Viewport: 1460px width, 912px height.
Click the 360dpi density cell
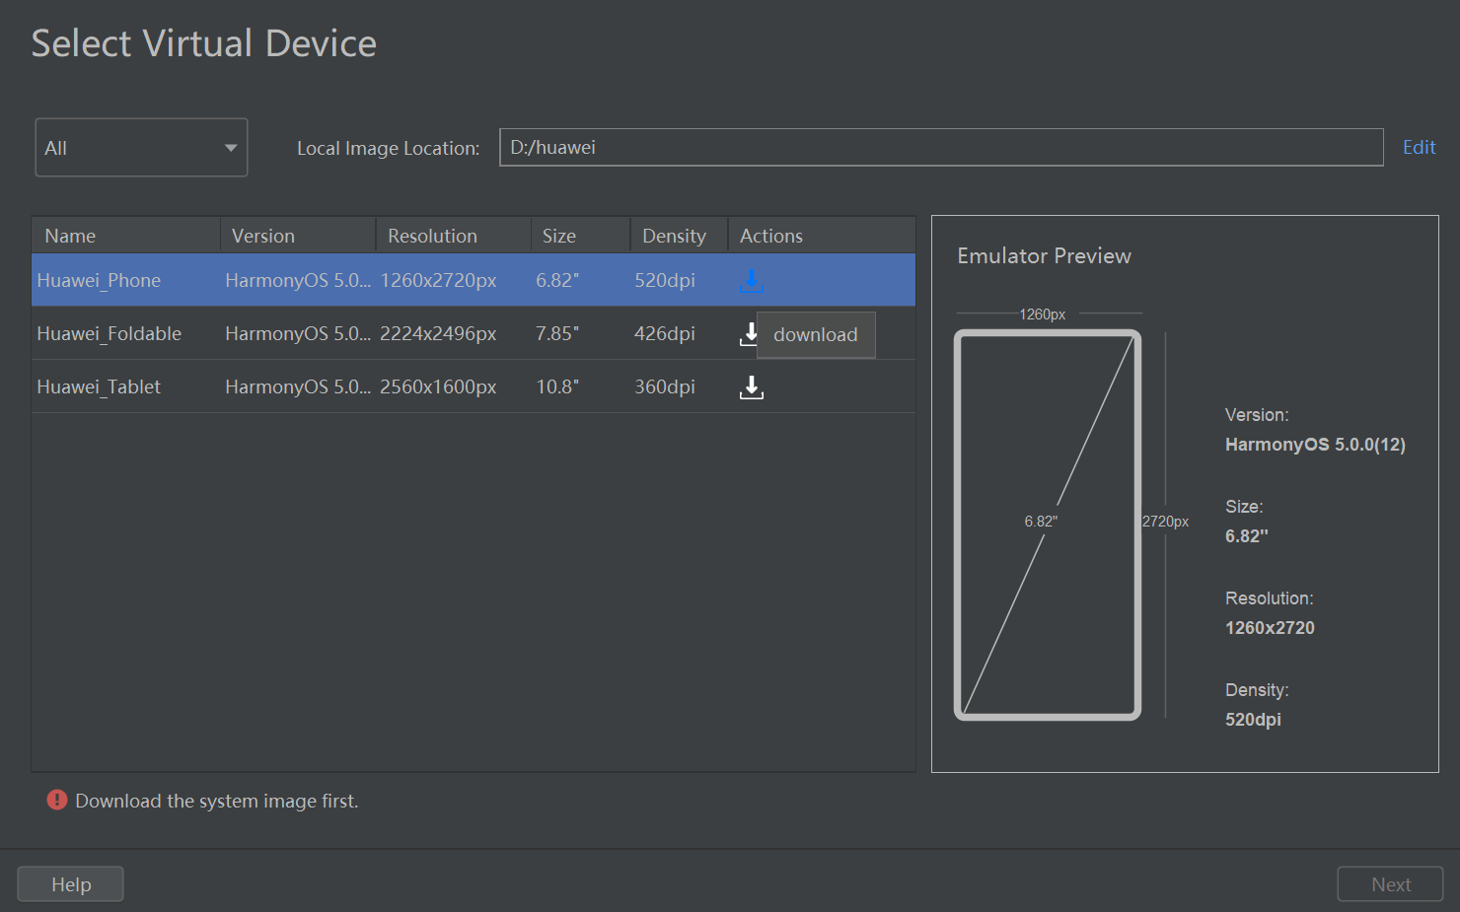coord(664,386)
